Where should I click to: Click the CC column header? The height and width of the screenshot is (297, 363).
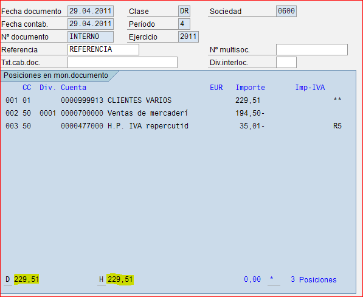click(x=27, y=88)
